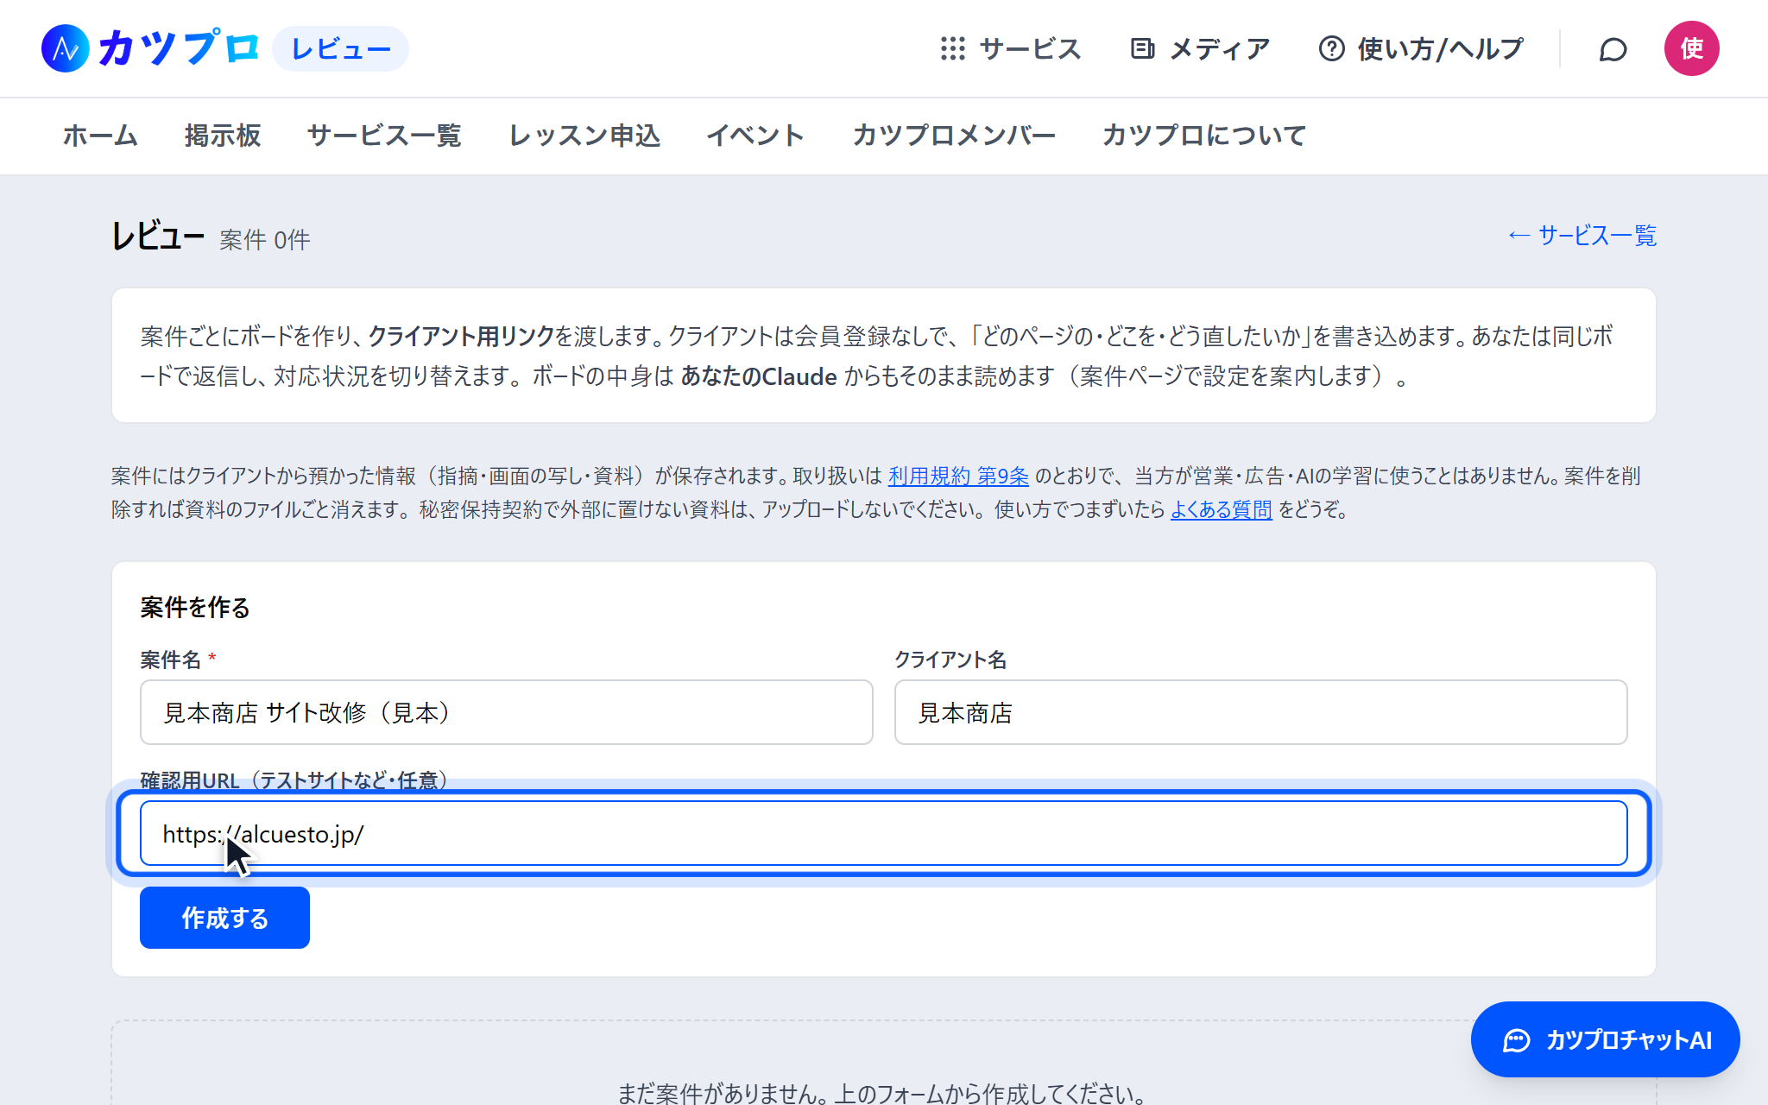Click the レビュー badge next to logo
The width and height of the screenshot is (1768, 1105).
340,49
